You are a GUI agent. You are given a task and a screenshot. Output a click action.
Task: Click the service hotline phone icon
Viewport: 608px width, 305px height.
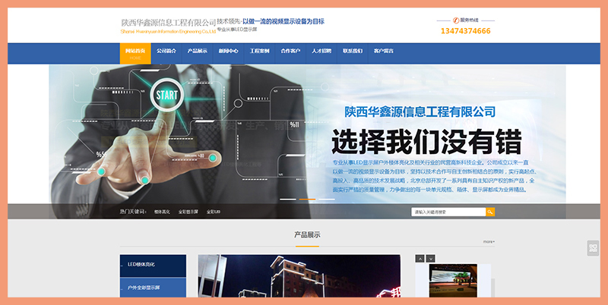[456, 20]
